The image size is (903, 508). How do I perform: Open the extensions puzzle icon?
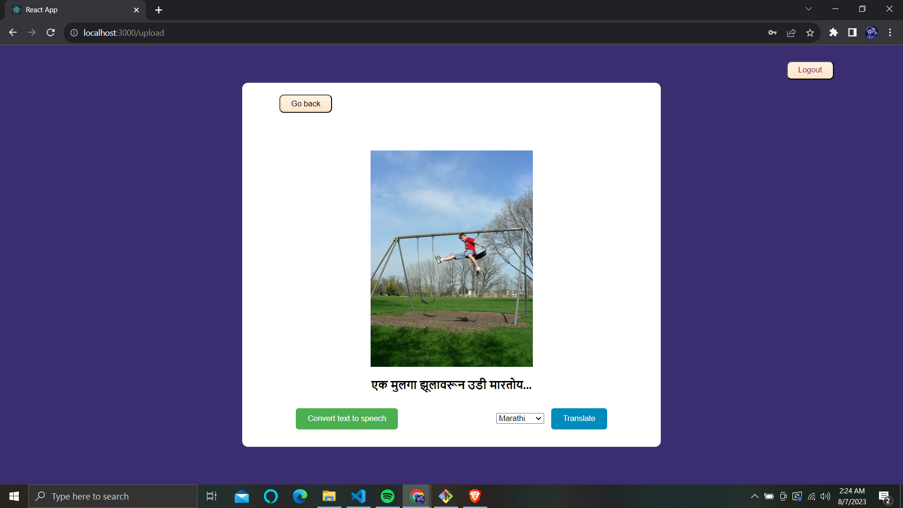click(833, 32)
